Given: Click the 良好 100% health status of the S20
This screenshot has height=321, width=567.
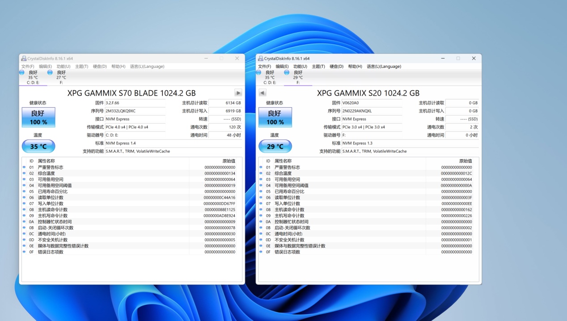Looking at the screenshot, I should tap(275, 117).
